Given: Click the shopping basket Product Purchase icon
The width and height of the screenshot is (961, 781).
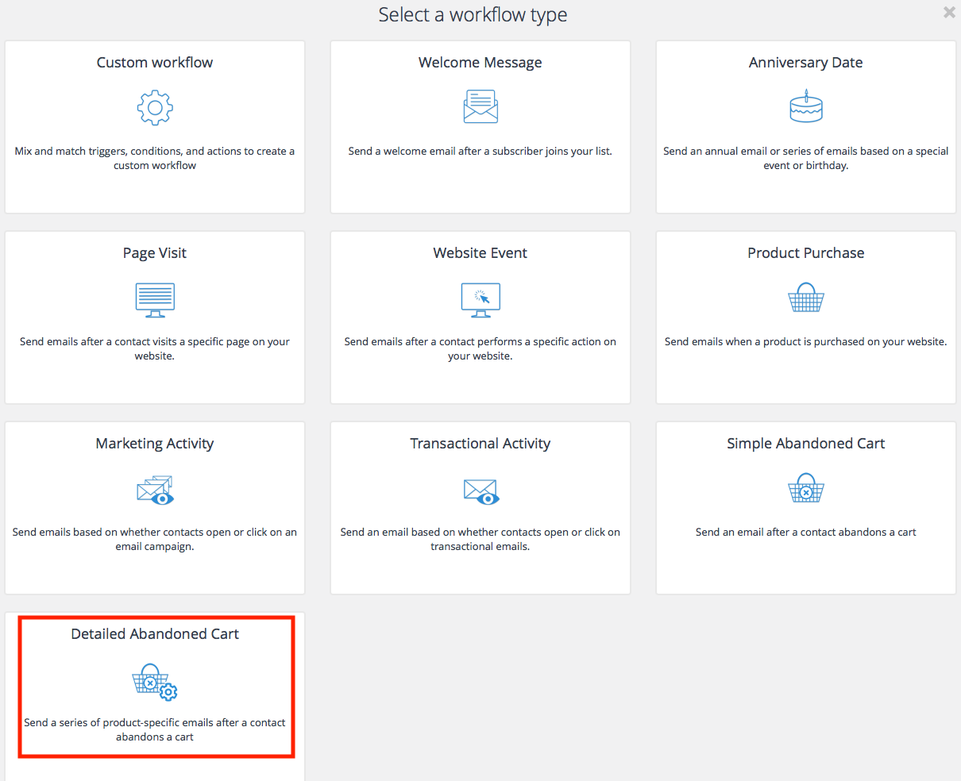Looking at the screenshot, I should [x=805, y=298].
